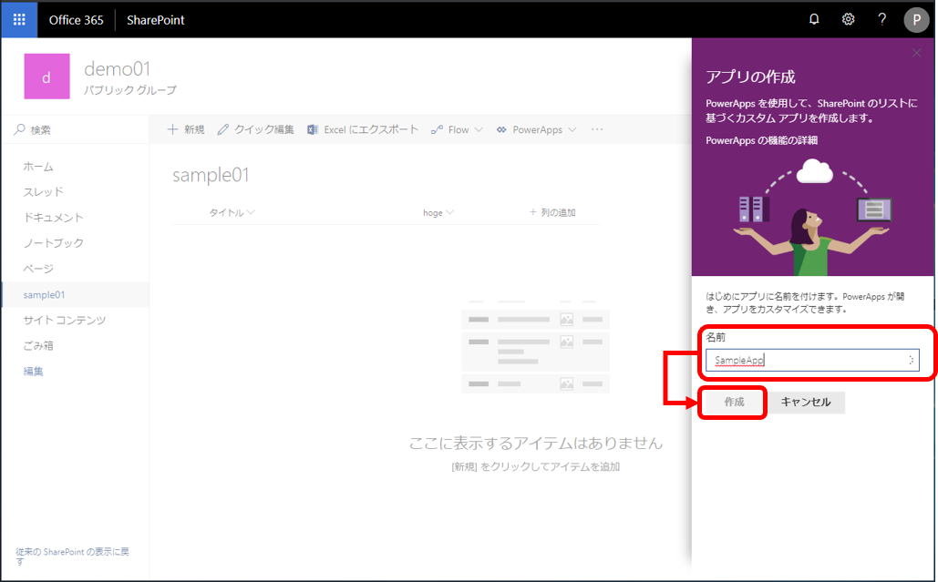Open the help icon
The image size is (938, 582).
point(881,18)
